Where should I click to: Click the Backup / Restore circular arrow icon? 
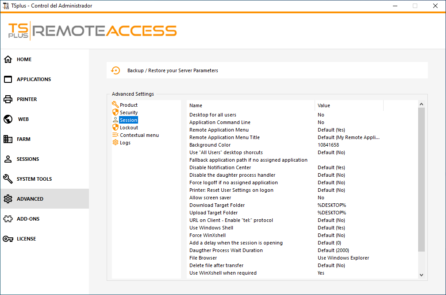(115, 70)
